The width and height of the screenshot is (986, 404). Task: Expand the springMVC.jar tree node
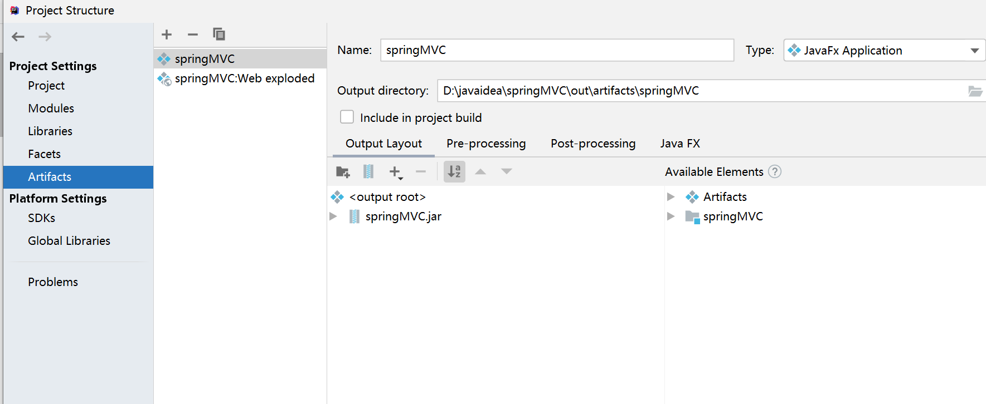333,216
